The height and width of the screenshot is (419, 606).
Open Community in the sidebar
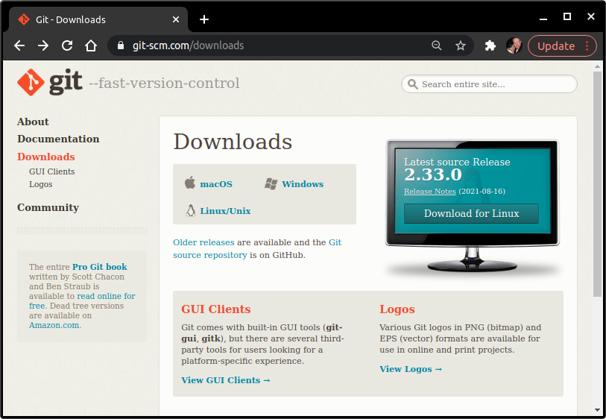(x=48, y=207)
